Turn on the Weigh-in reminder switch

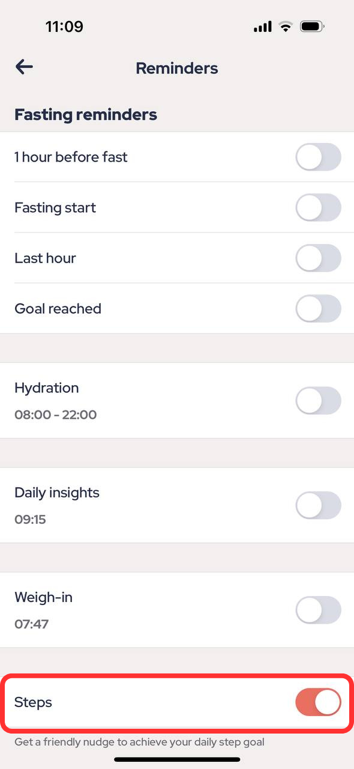pyautogui.click(x=319, y=610)
